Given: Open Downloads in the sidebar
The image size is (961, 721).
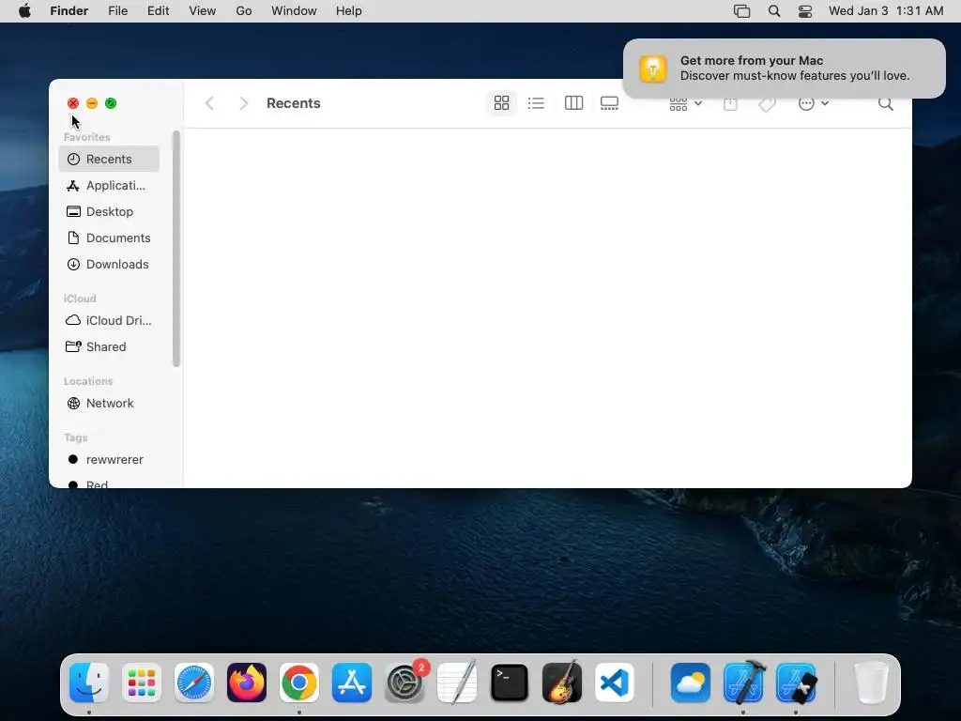Looking at the screenshot, I should [109, 264].
